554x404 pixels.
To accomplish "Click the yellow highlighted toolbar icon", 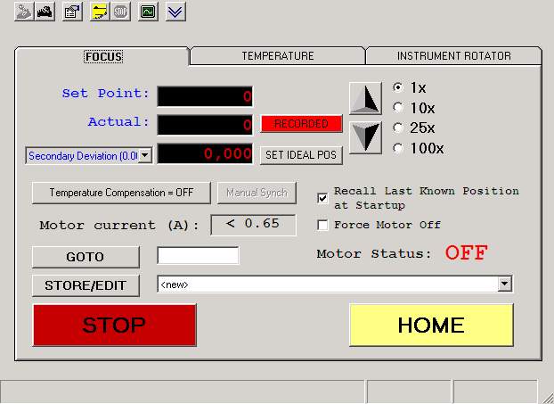I will point(98,12).
